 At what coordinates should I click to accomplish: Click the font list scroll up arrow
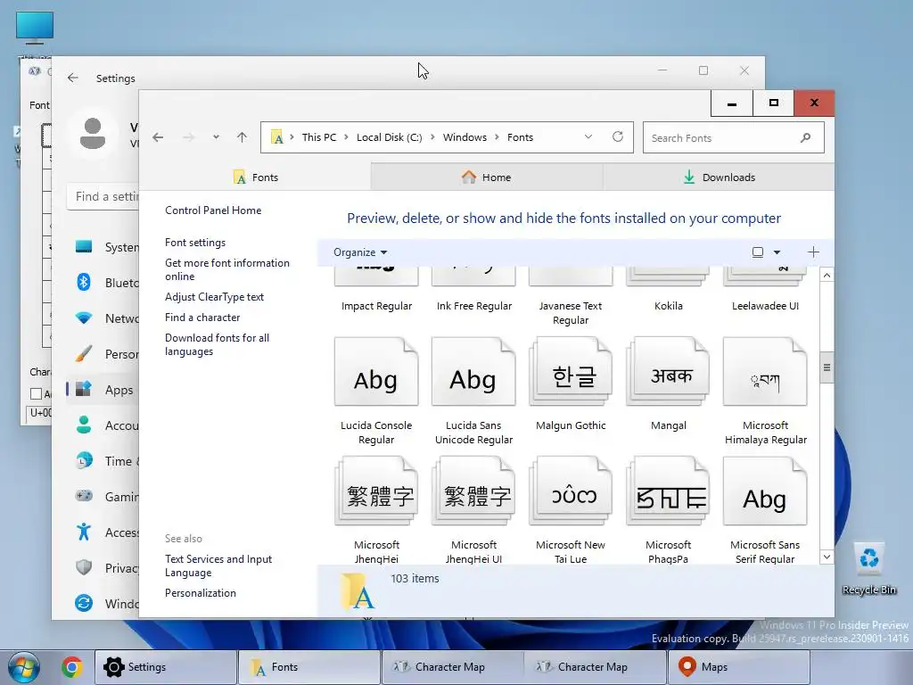point(827,275)
